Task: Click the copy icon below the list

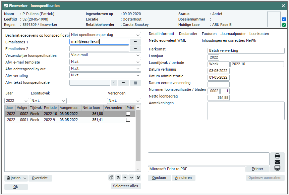Action: (111, 178)
